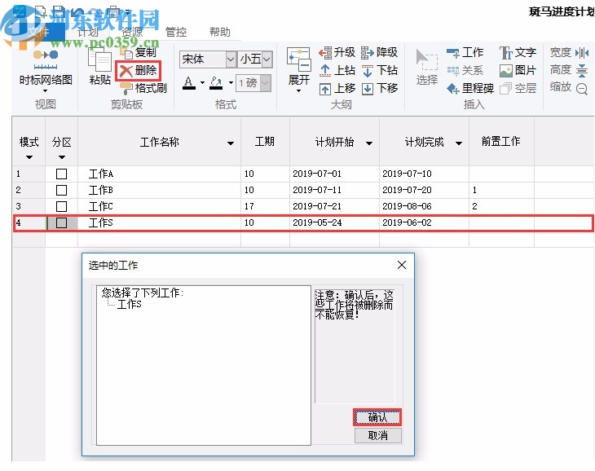Insert a 里程碑 milestone
Screen dimensions: 595x471
click(469, 88)
